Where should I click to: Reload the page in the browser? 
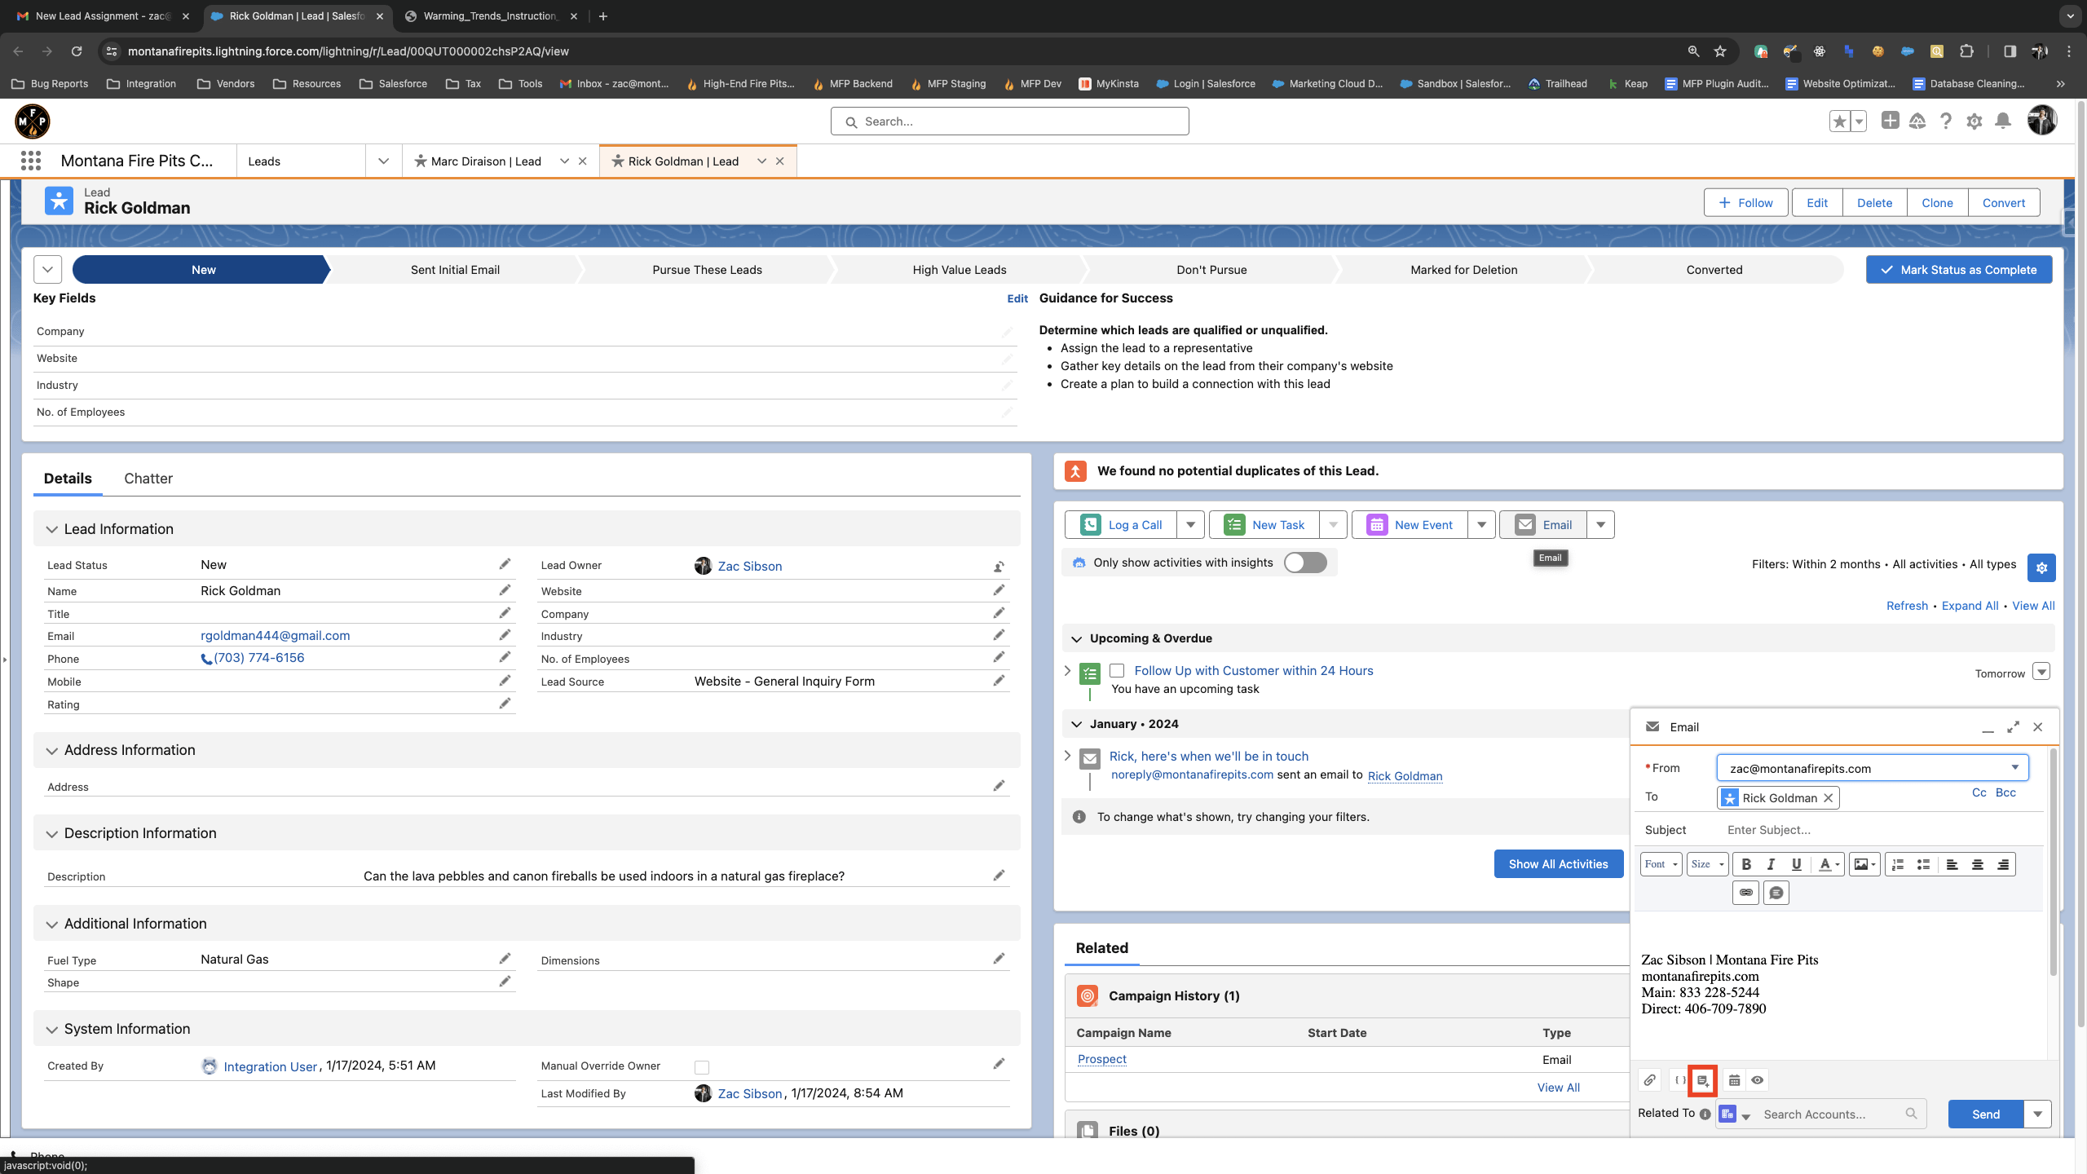pos(77,51)
